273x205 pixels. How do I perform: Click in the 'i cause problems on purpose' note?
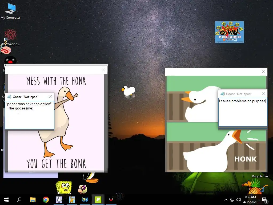pyautogui.click(x=243, y=112)
